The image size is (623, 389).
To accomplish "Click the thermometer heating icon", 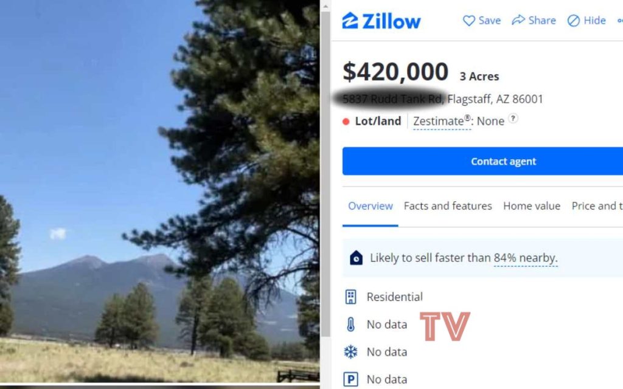I will click(350, 325).
